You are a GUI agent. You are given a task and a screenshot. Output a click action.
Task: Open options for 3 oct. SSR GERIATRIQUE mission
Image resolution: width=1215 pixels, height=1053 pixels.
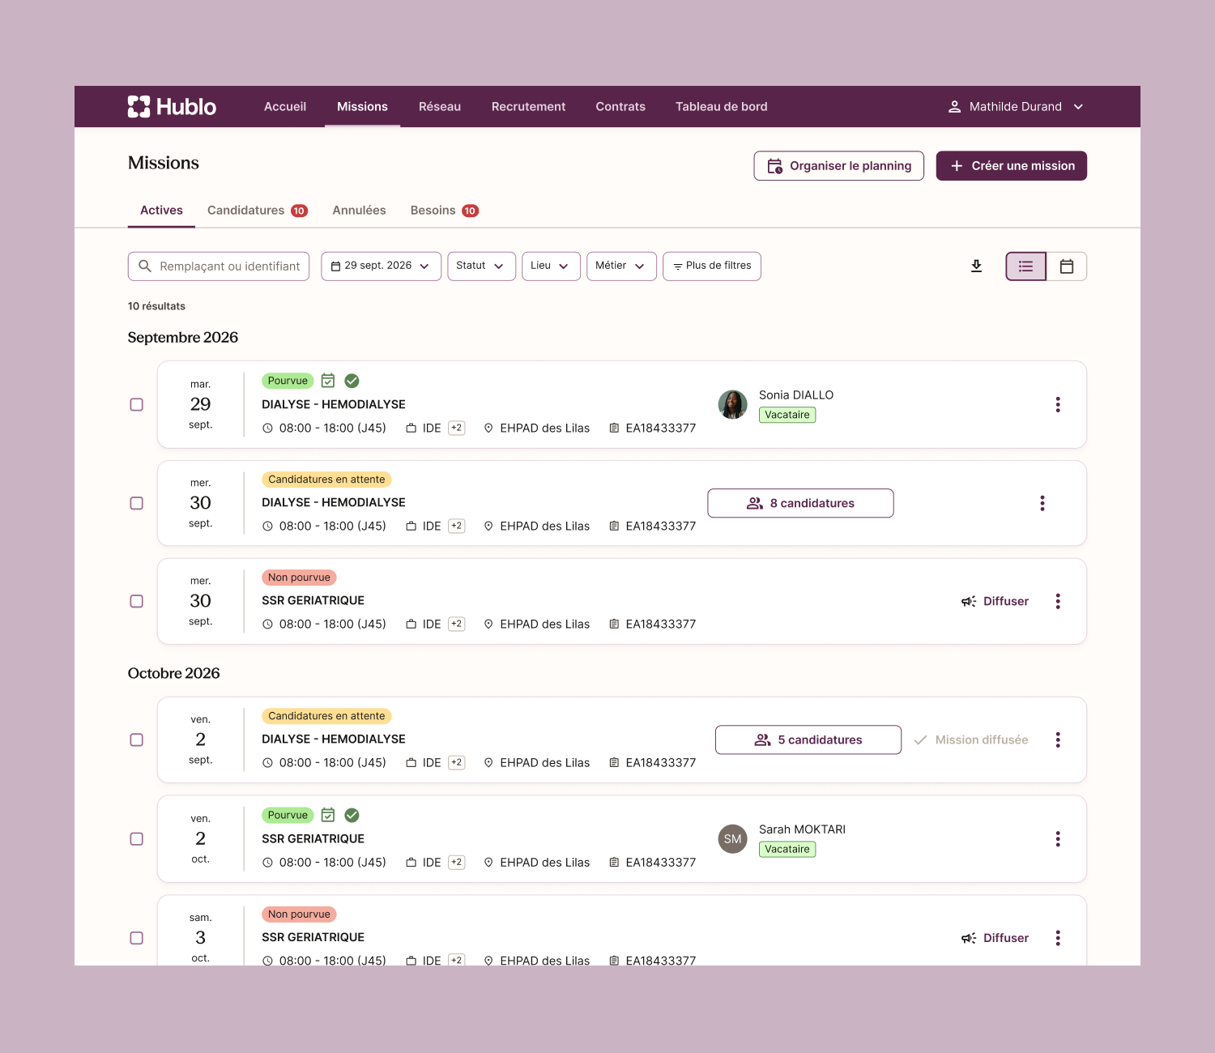(1058, 938)
